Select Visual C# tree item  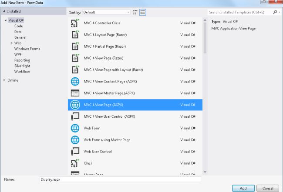click(16, 20)
